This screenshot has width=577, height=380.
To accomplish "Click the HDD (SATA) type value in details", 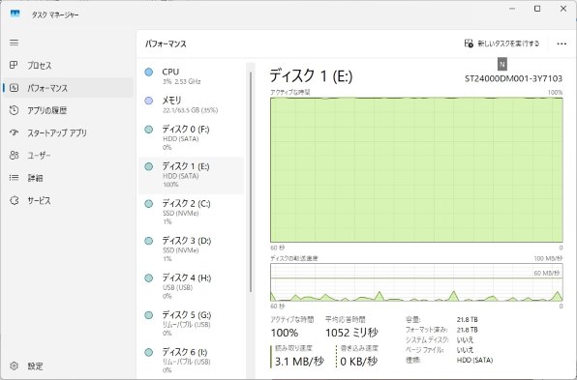I will [474, 360].
